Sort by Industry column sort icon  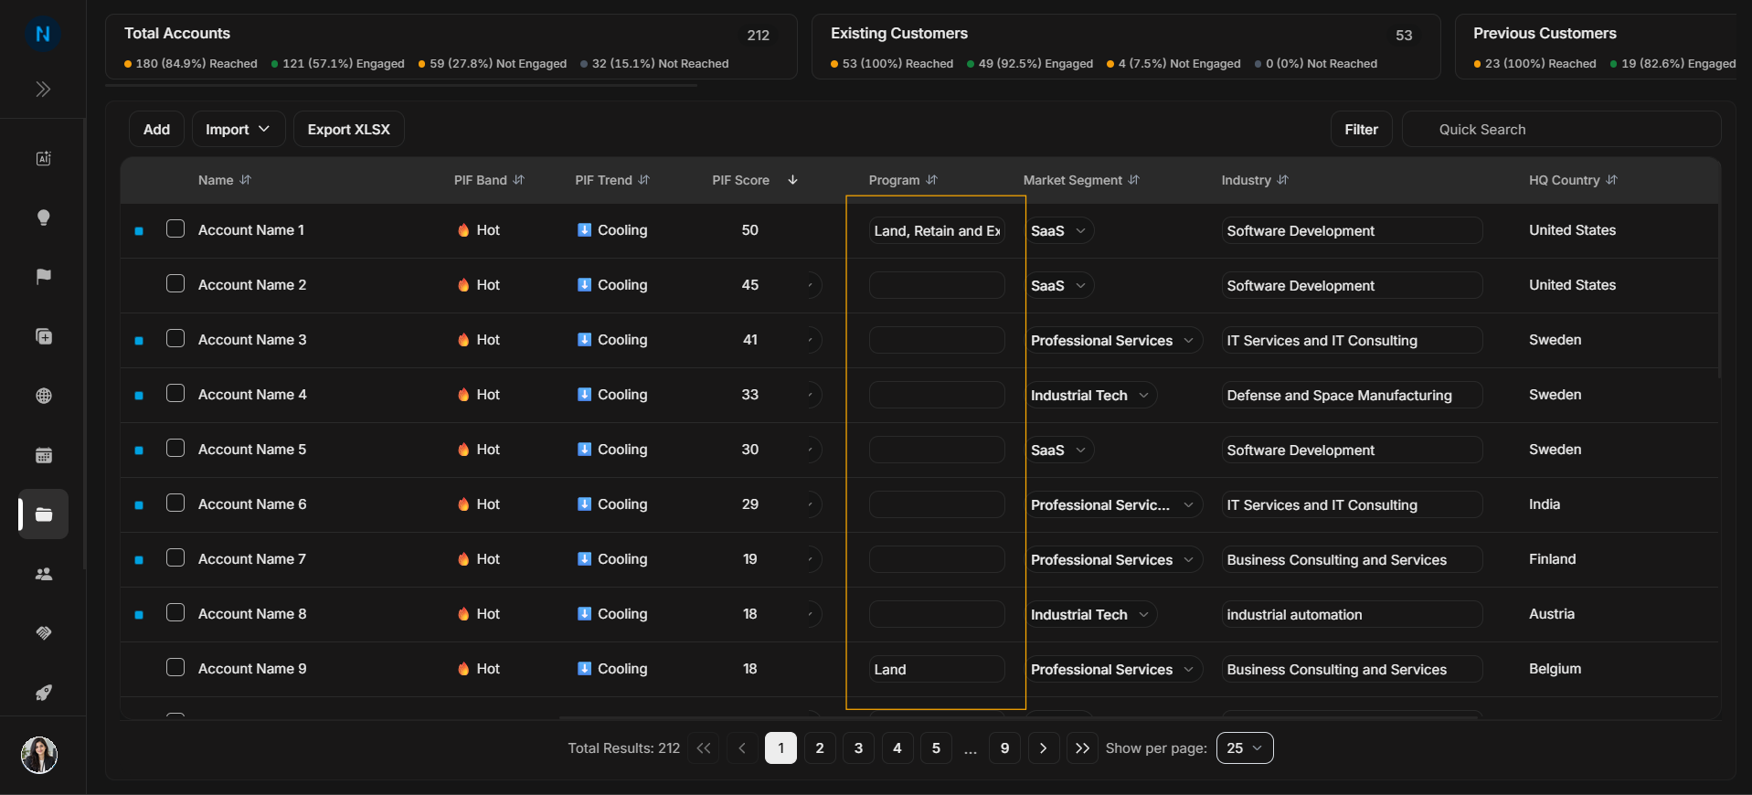[1283, 180]
